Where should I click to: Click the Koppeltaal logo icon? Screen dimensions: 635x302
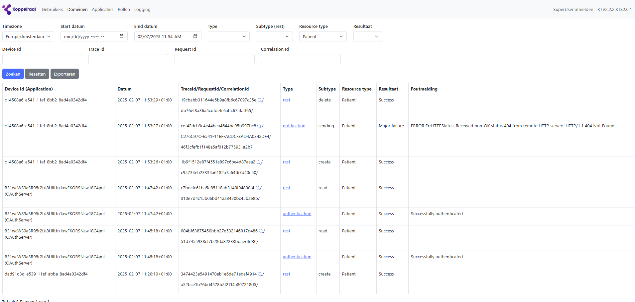[x=7, y=9]
